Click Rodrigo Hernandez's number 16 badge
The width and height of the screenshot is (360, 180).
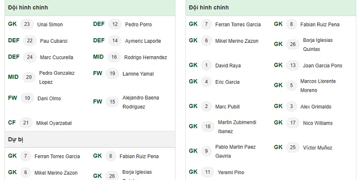coord(114,57)
